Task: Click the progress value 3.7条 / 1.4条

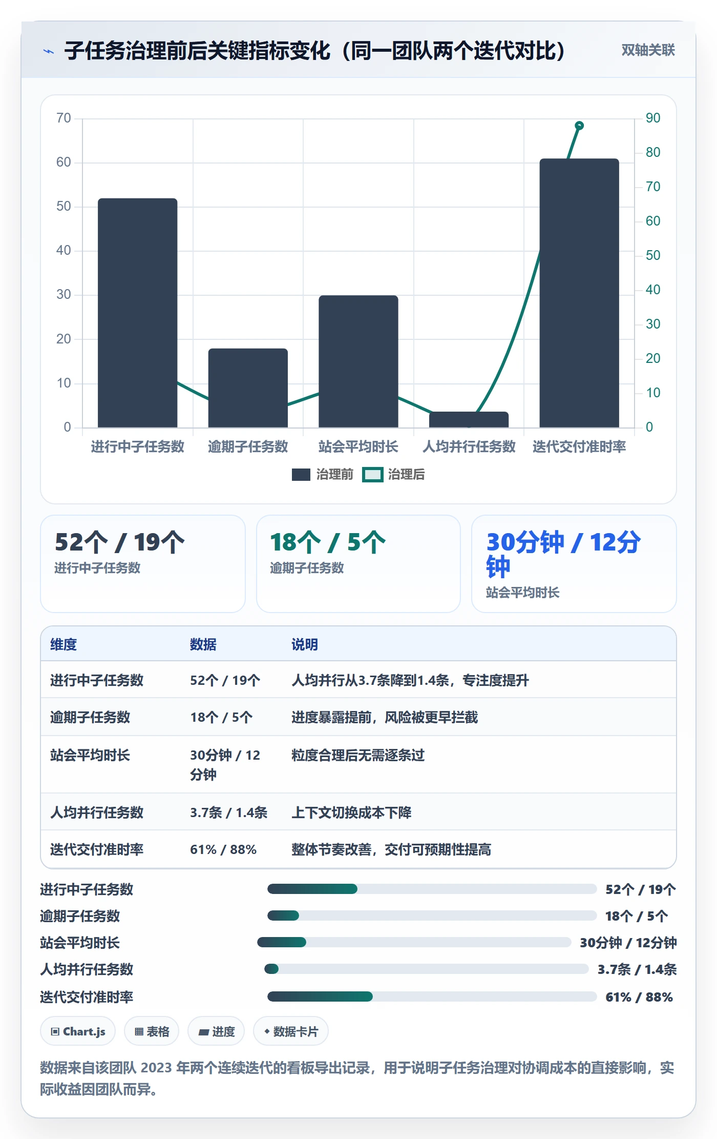Action: 637,969
